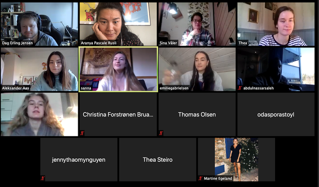Select Dag Erling Jensen's video tile
Screen dimensions: 319x187
point(40,24)
